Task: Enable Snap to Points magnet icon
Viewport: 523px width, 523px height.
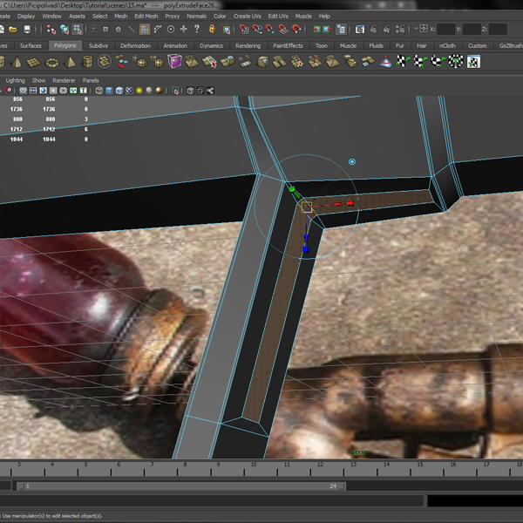Action: point(270,30)
